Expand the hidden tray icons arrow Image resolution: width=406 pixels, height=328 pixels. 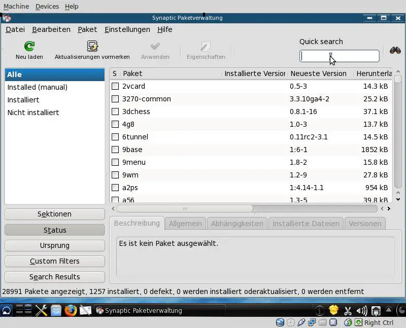pyautogui.click(x=388, y=309)
